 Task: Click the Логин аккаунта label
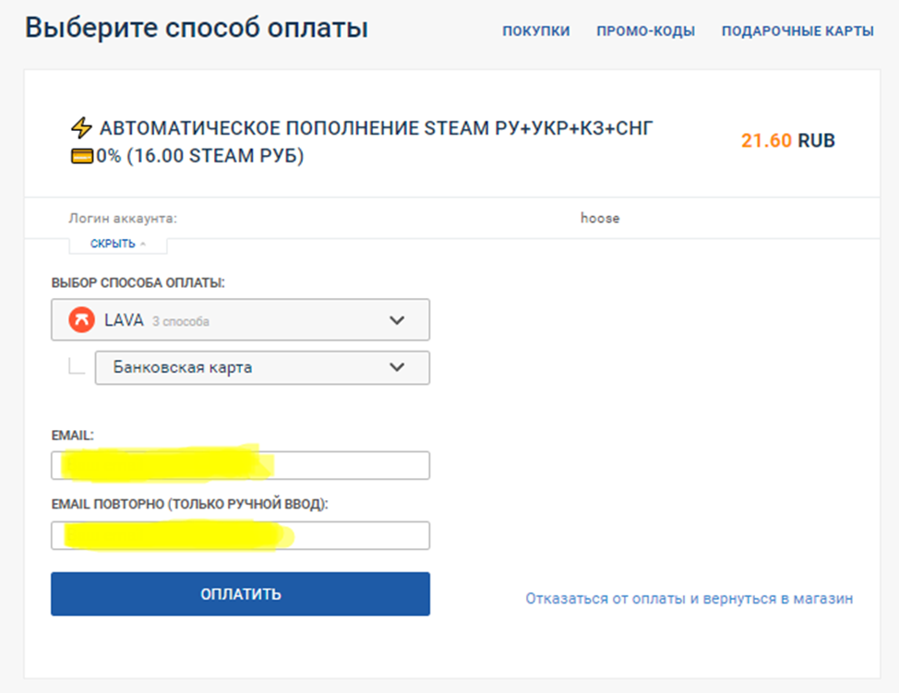click(x=122, y=219)
